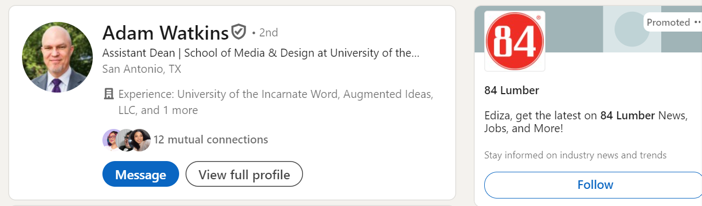Click the ad text about 84 Lumber News
702x206 pixels.
[x=586, y=122]
